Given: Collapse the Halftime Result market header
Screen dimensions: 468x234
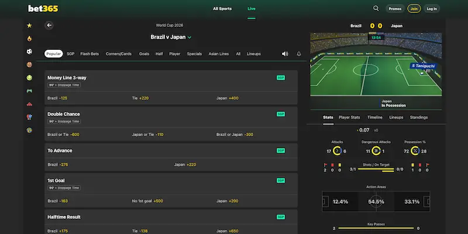Looking at the screenshot, I should pyautogui.click(x=171, y=217).
